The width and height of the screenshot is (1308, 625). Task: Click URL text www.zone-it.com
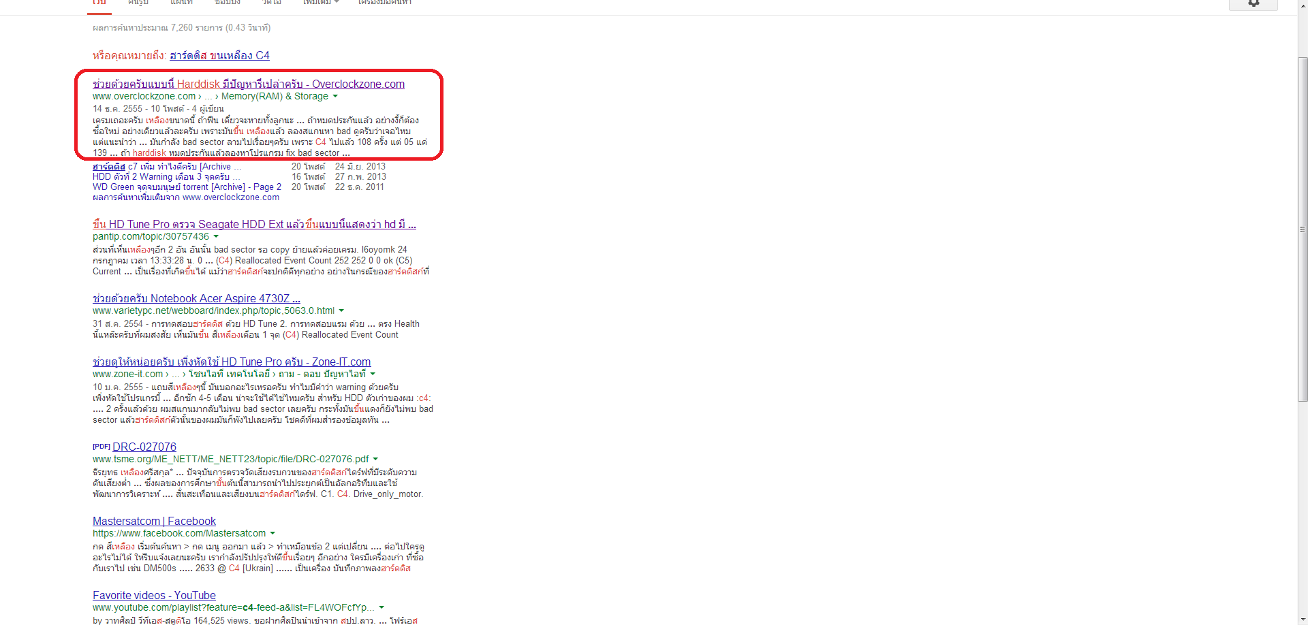(127, 374)
